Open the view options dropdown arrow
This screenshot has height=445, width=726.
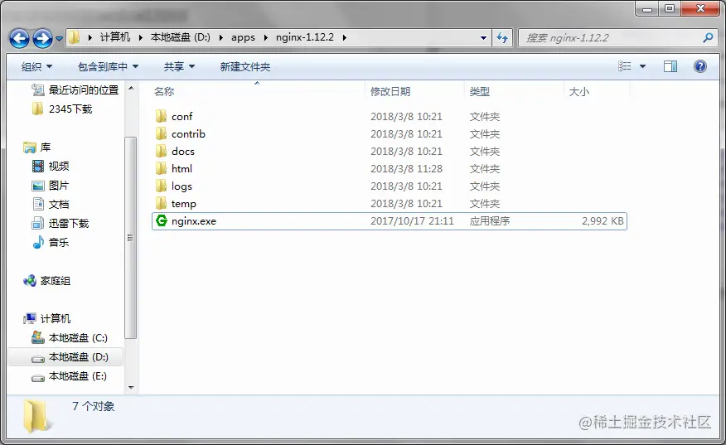[642, 66]
